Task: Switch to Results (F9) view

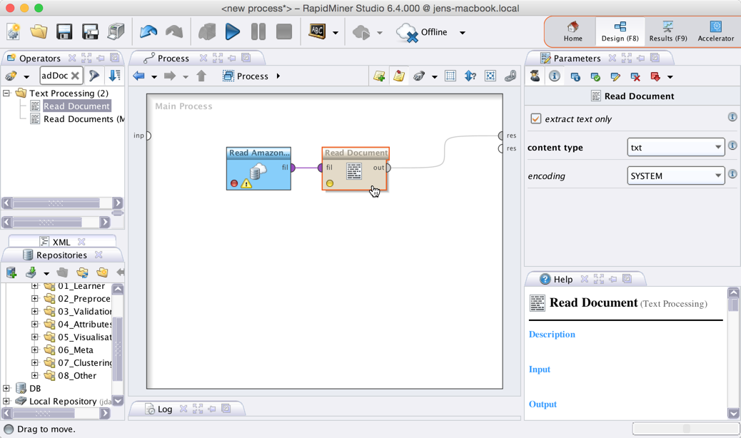Action: point(667,31)
